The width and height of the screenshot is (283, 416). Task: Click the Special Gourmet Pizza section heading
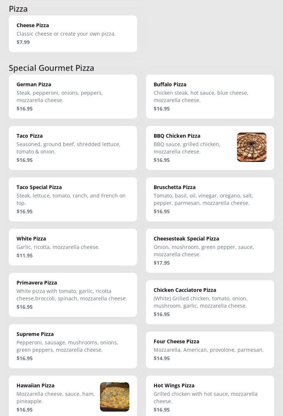pos(51,68)
